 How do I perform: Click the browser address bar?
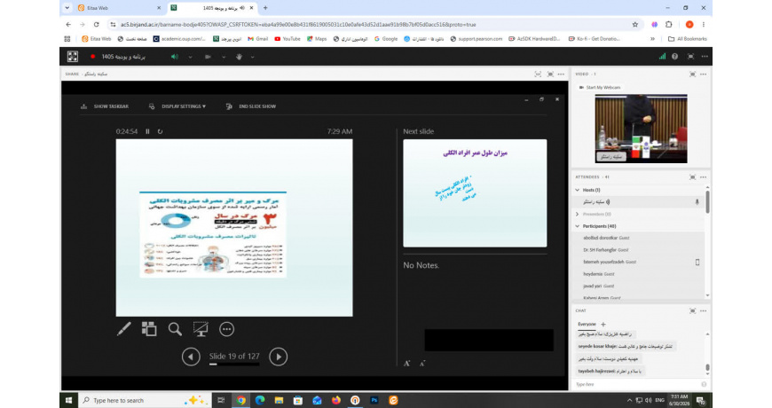coord(369,24)
